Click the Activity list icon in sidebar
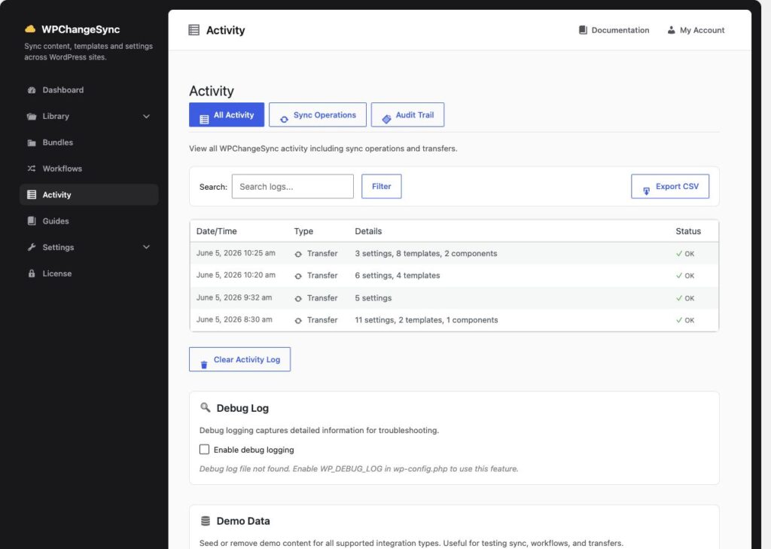Image resolution: width=771 pixels, height=549 pixels. pyautogui.click(x=32, y=195)
